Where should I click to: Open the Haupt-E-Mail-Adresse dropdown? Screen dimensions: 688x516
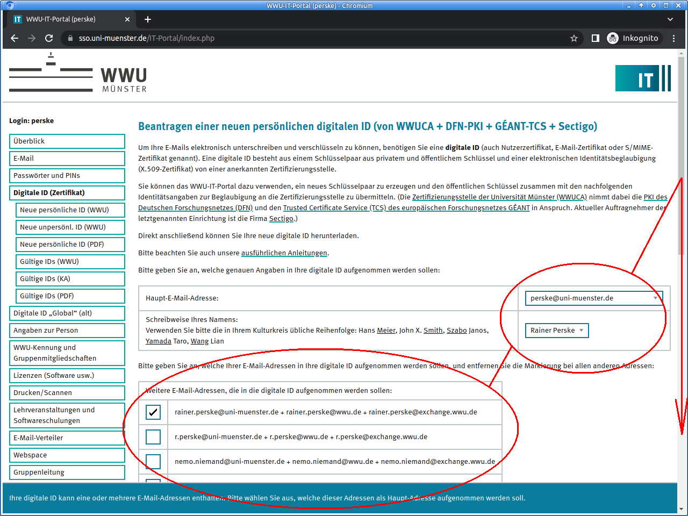point(593,298)
